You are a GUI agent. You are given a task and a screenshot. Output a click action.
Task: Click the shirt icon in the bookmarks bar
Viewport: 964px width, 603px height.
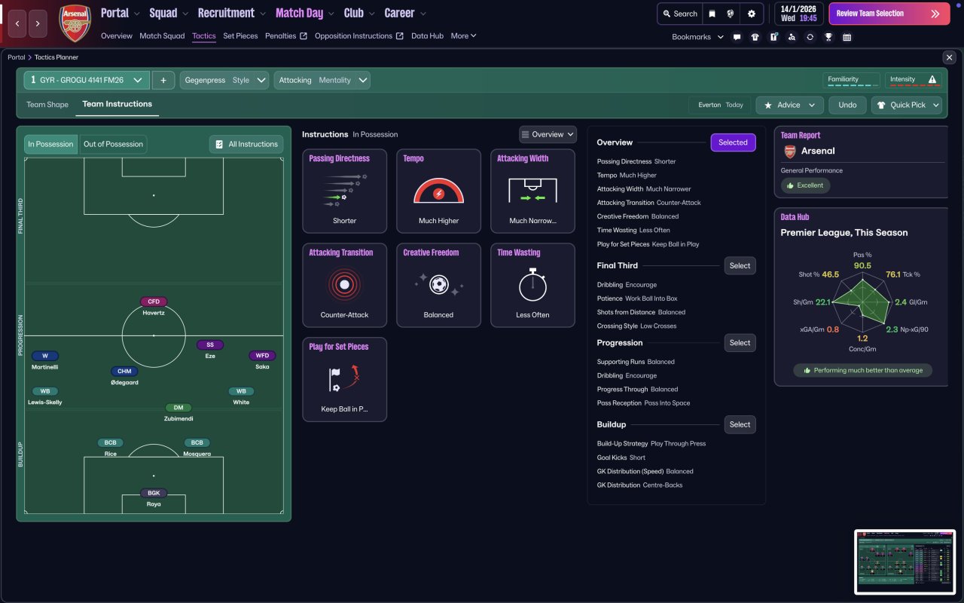click(x=755, y=37)
